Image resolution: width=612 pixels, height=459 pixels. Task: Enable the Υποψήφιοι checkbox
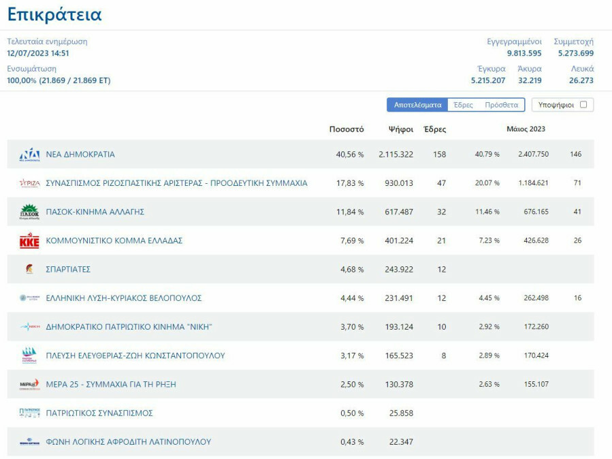tap(583, 105)
